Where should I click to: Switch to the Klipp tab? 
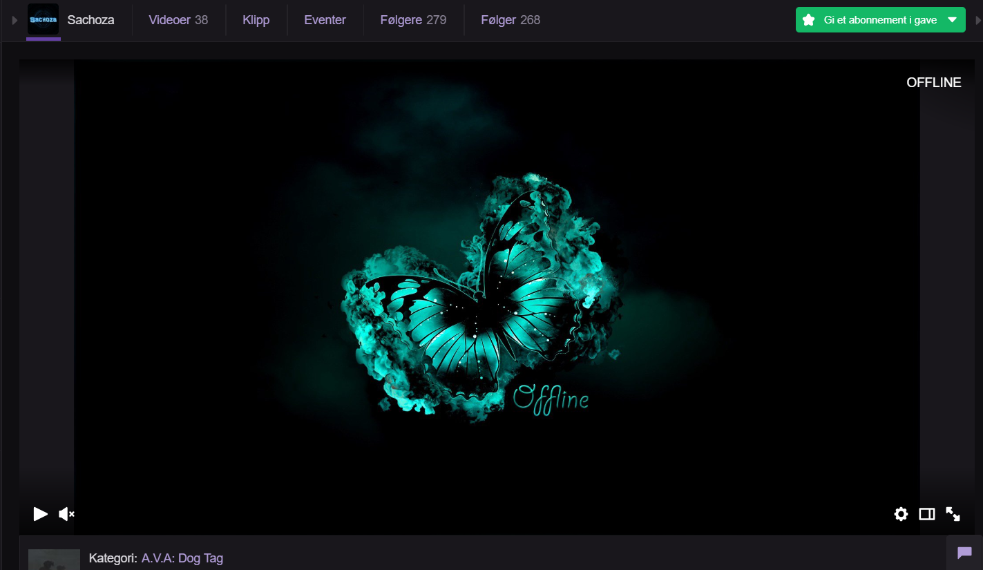point(256,20)
